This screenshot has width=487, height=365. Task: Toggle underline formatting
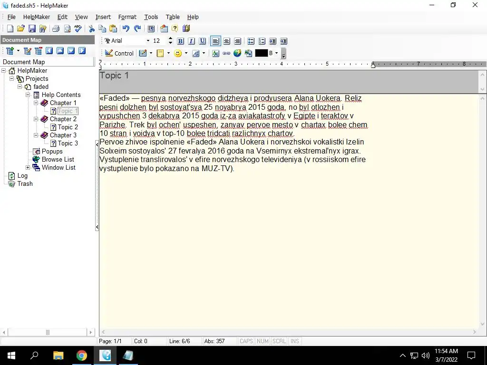click(203, 41)
